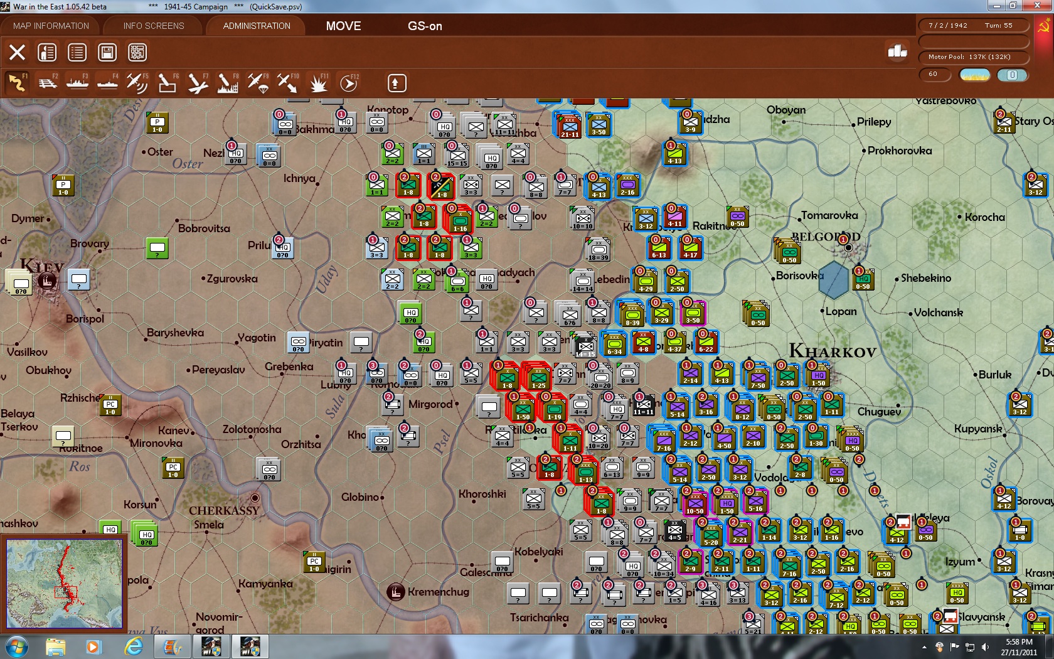Click the Cherkassy town marker
This screenshot has height=659, width=1054.
click(255, 498)
